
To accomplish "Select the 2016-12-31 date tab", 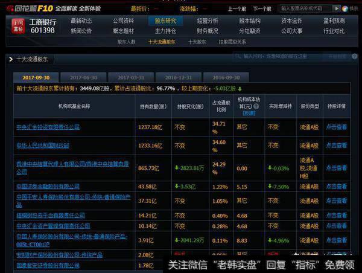I will 179,77.
